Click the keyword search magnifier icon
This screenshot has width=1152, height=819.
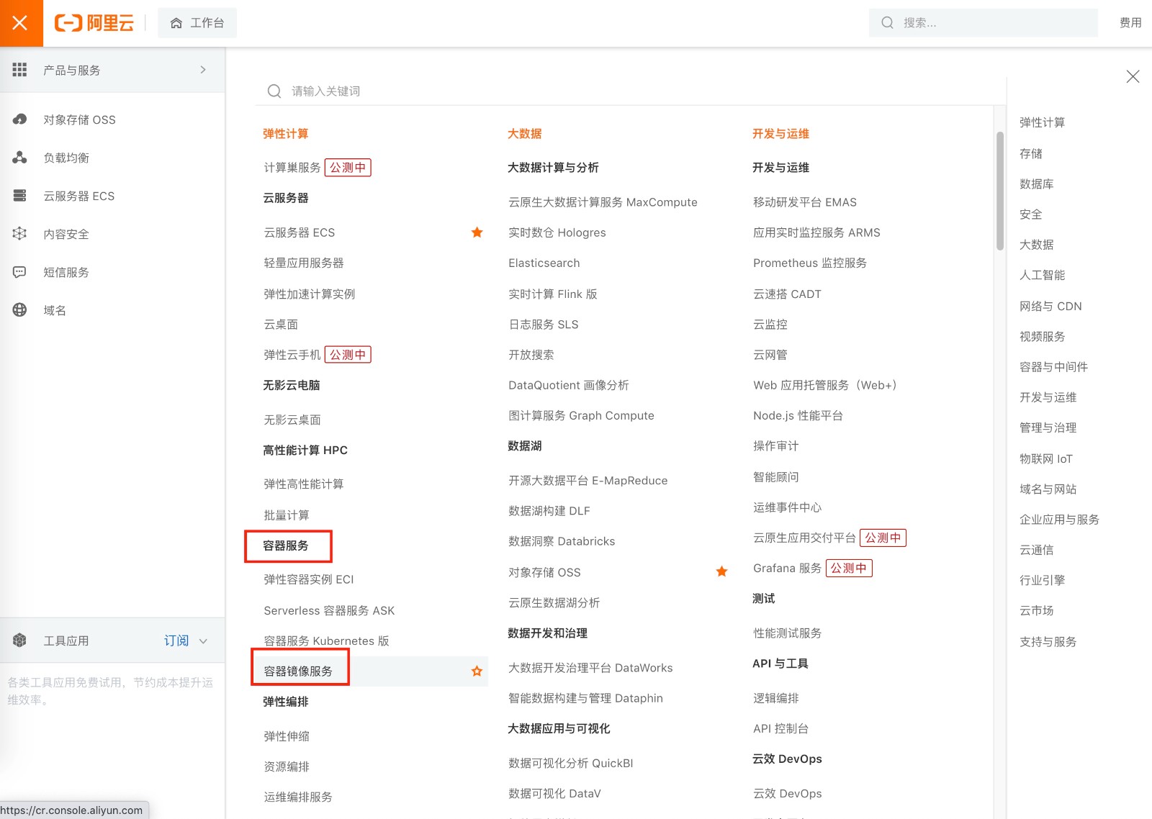[274, 91]
